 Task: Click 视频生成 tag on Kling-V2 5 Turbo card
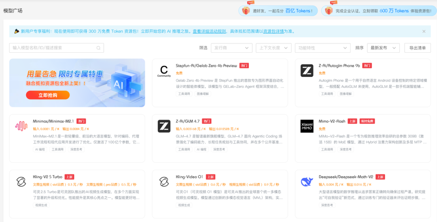tap(41, 205)
